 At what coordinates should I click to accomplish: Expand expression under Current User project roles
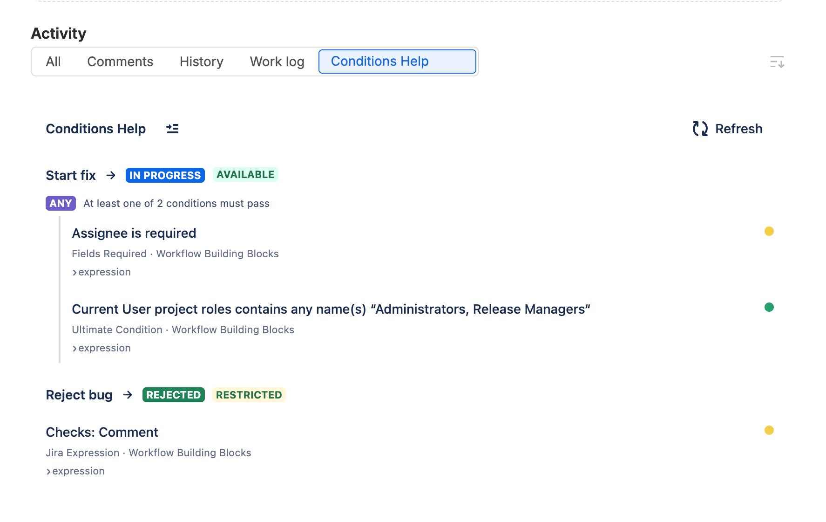(102, 348)
